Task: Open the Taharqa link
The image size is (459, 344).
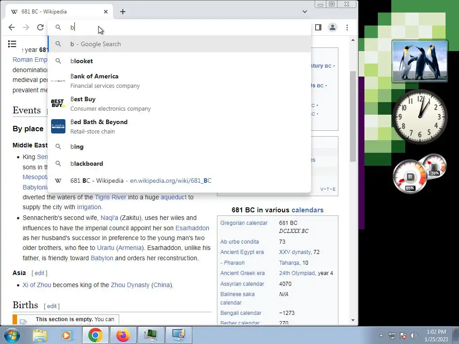Action: click(289, 262)
